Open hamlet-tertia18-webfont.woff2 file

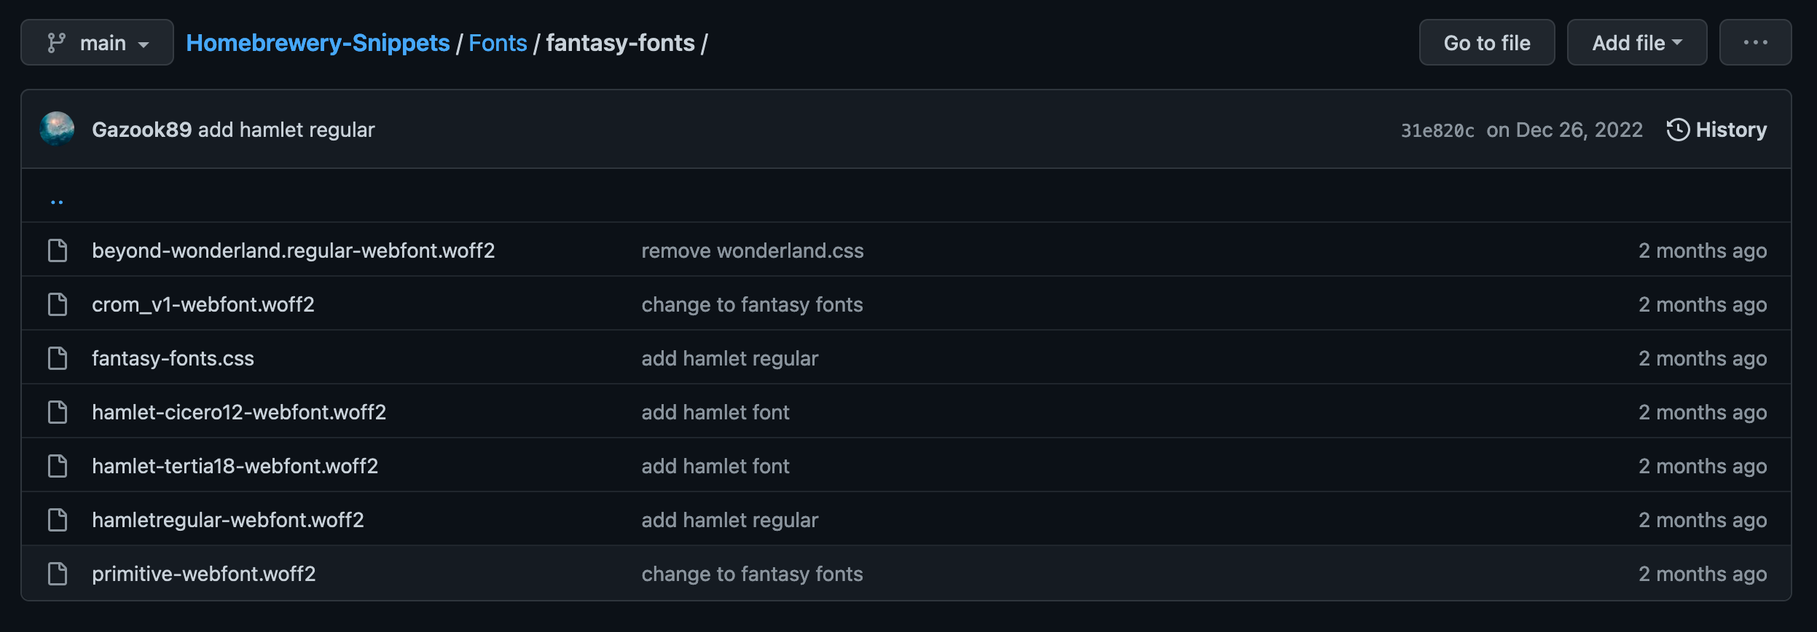tap(235, 466)
